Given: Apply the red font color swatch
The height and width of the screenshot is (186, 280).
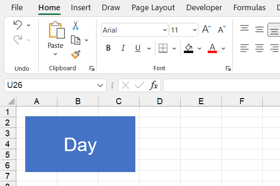Looking at the screenshot, I should coord(212,48).
